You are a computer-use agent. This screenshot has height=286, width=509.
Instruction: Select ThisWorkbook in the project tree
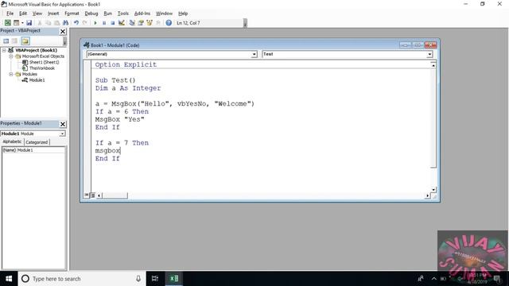pyautogui.click(x=42, y=68)
